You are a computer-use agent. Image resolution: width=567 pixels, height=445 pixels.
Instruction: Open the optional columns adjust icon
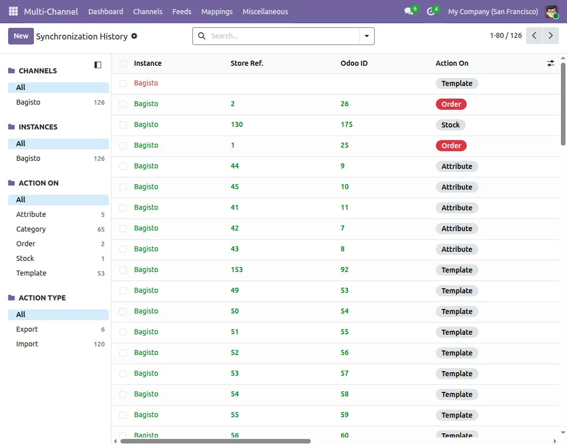pyautogui.click(x=550, y=63)
